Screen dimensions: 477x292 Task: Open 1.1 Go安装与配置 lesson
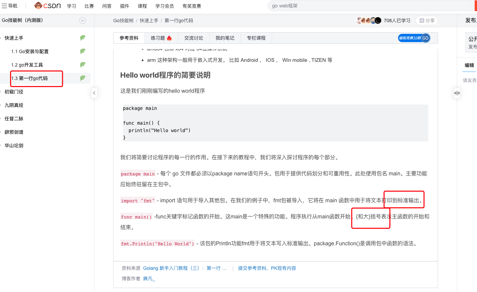coord(30,51)
